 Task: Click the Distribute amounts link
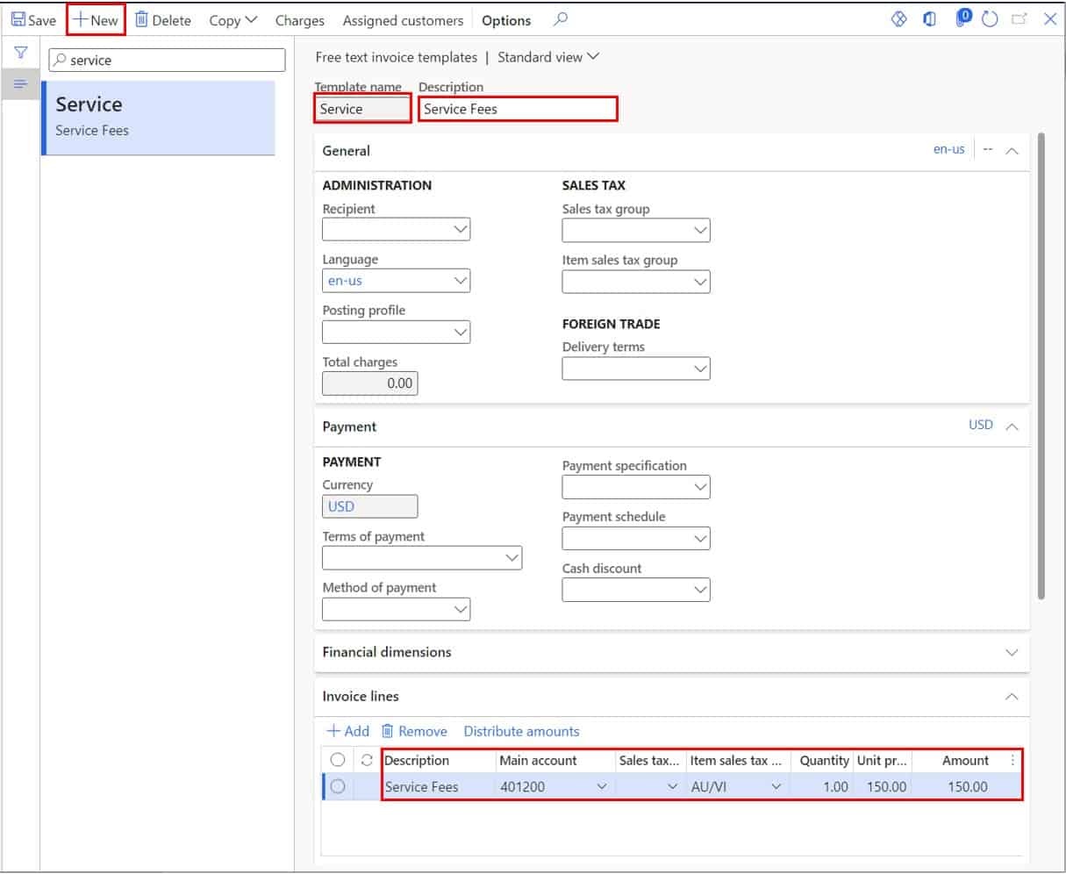click(x=521, y=731)
